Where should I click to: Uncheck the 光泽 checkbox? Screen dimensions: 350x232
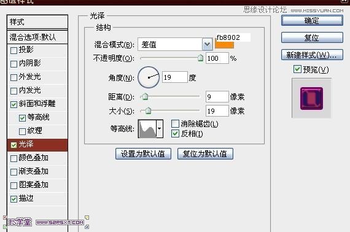coord(14,145)
